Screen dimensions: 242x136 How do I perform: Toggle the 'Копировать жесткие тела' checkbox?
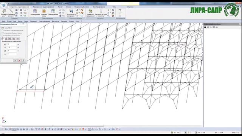2,36
